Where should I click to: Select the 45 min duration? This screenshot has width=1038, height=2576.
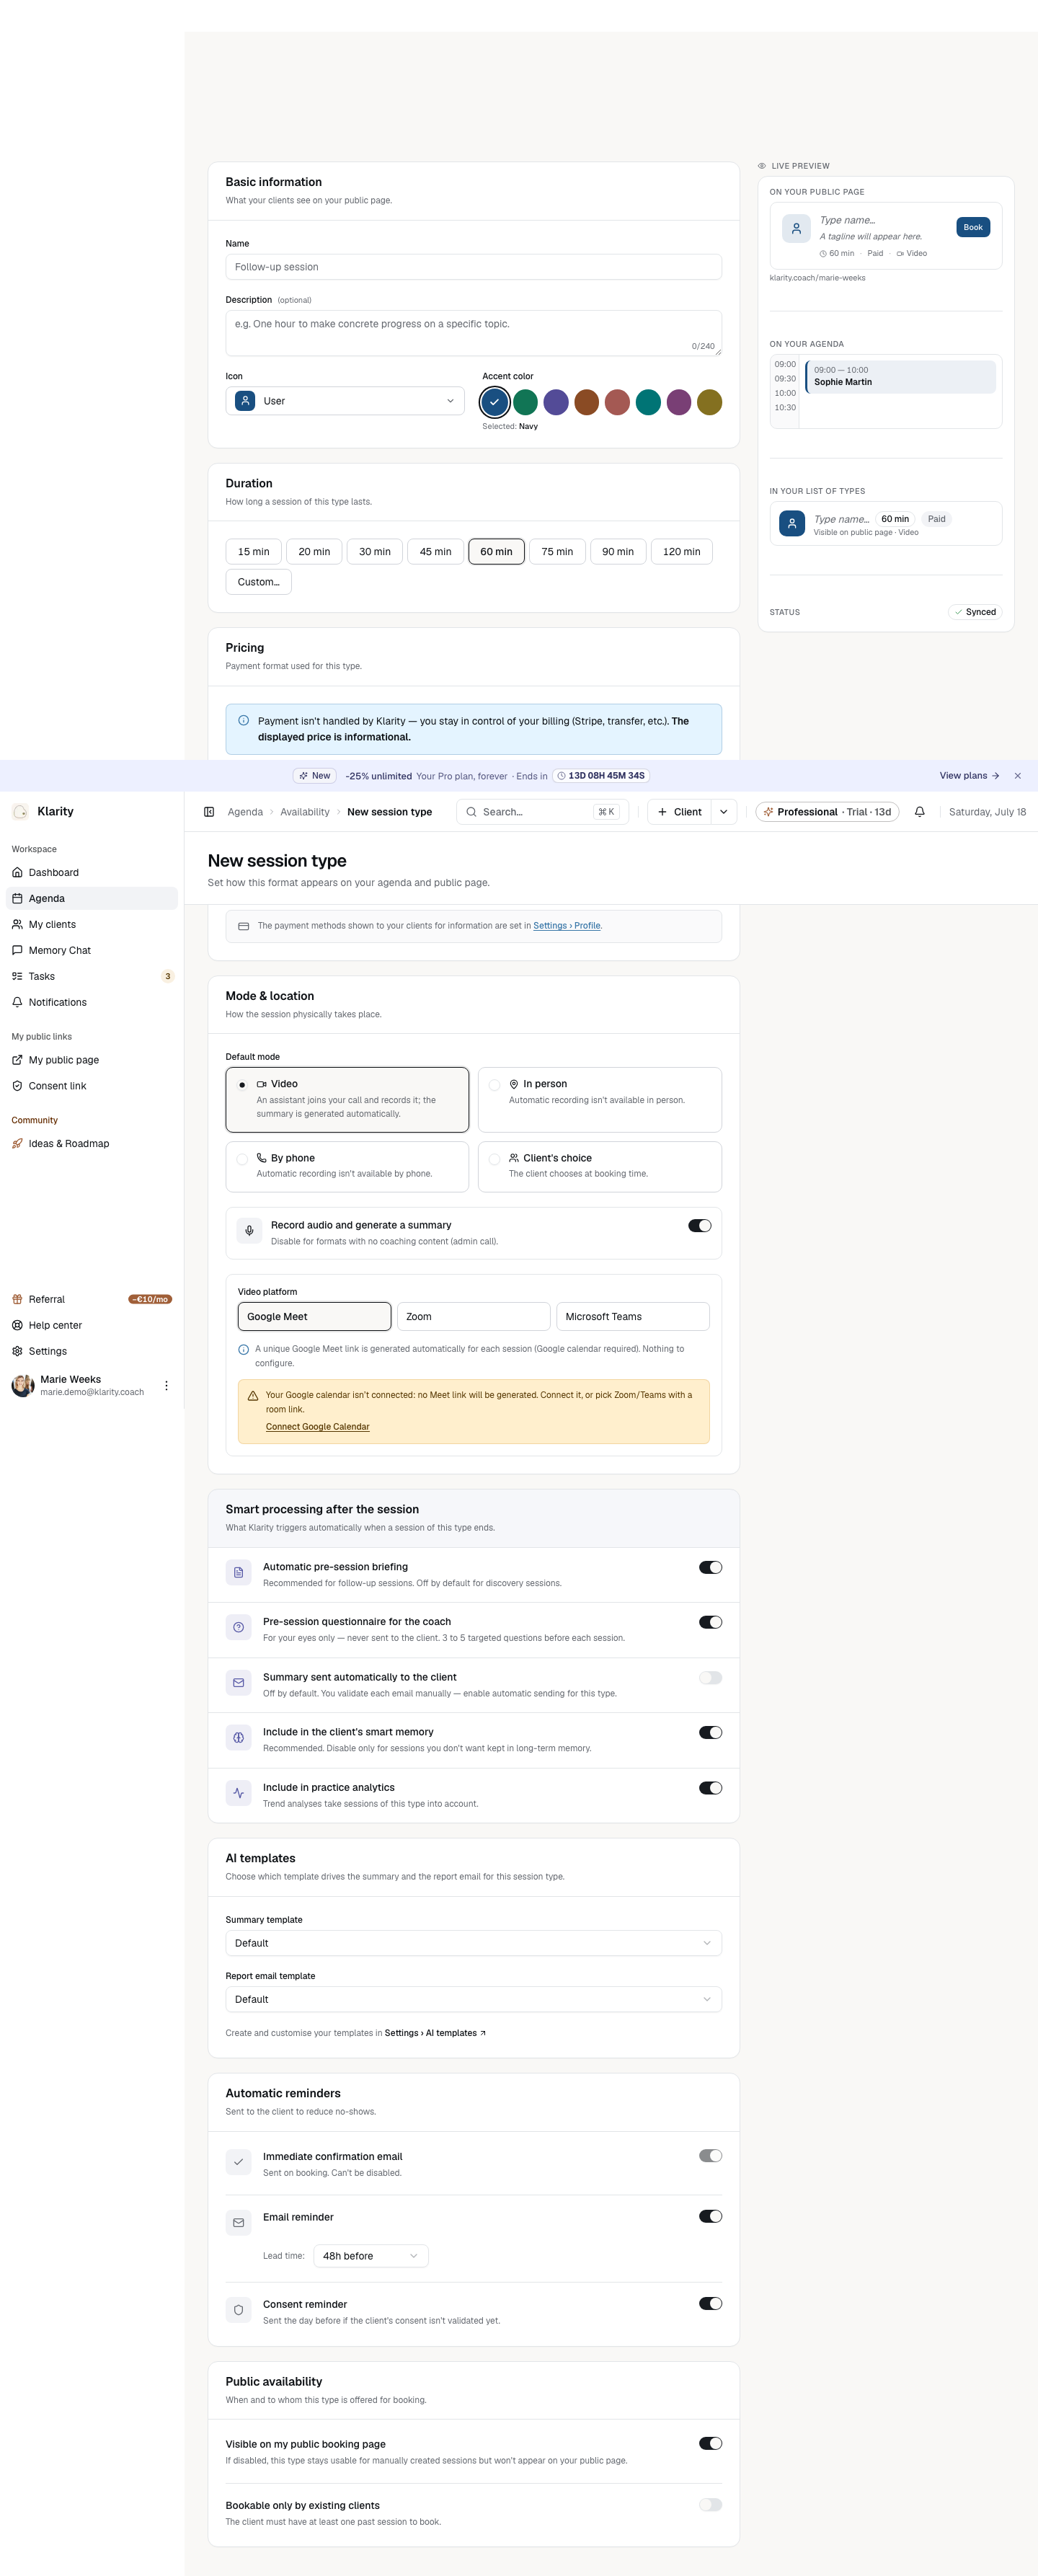coord(435,552)
